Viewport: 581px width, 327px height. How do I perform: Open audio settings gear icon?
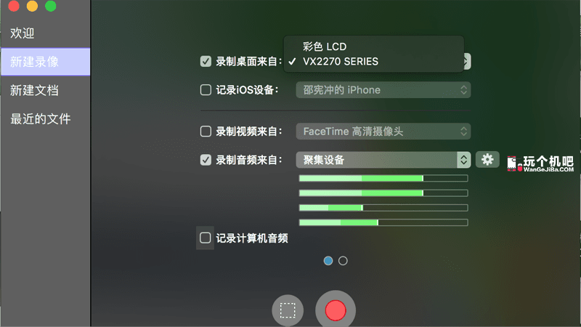487,159
